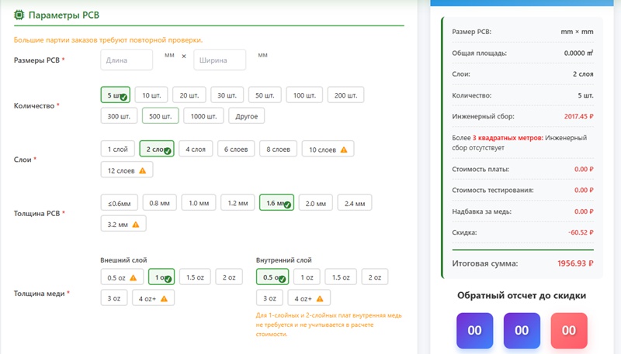Click warning icon on outer 4 oz+
The width and height of the screenshot is (621, 354).
[x=164, y=299]
